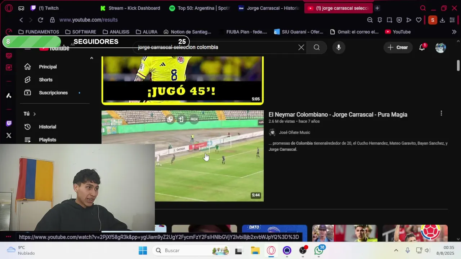The image size is (461, 259).
Task: Take a snapshot with the capture icon
Action: (389, 20)
